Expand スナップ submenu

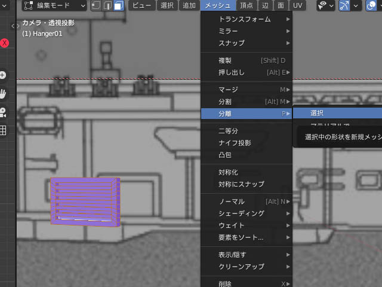tap(247, 43)
